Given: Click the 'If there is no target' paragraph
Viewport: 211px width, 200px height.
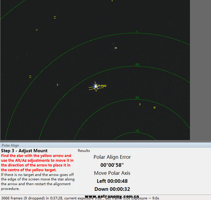Looking at the screenshot, I should coord(38,182).
